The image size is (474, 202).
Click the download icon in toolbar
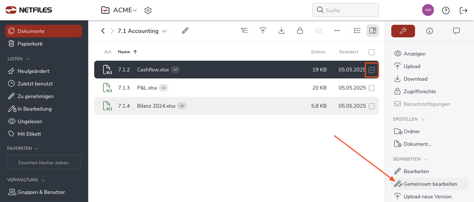pyautogui.click(x=282, y=31)
